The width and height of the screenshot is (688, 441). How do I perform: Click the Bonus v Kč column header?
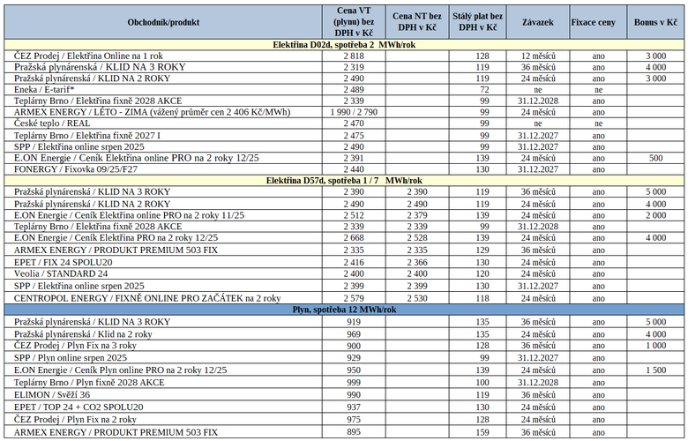click(655, 20)
